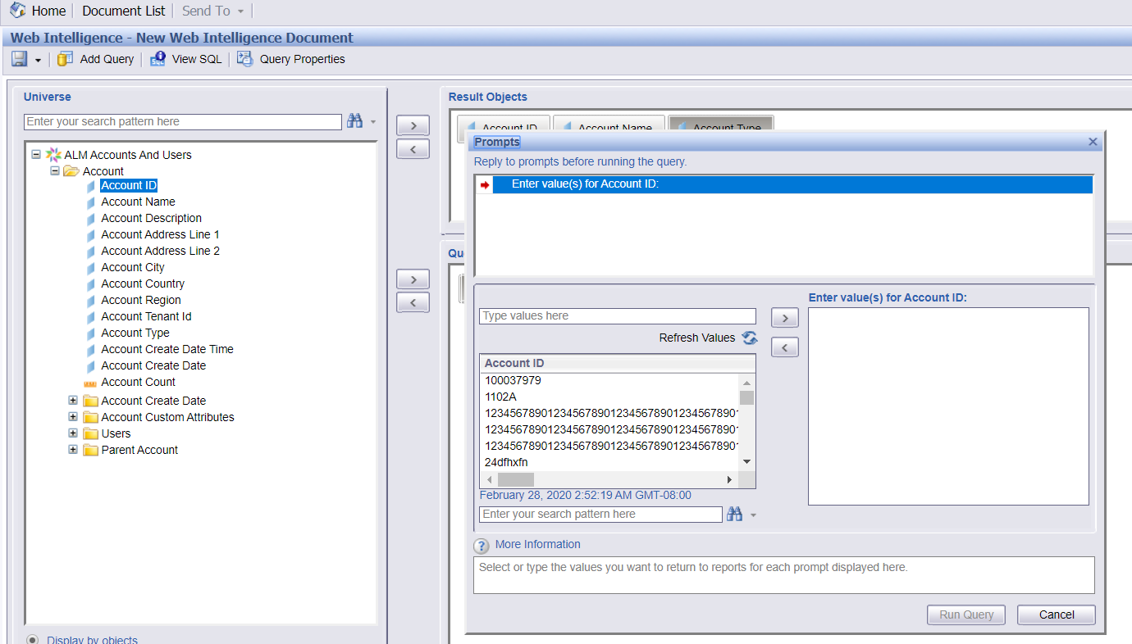The width and height of the screenshot is (1132, 644).
Task: Select Account ID in the Universe tree
Action: pyautogui.click(x=129, y=185)
